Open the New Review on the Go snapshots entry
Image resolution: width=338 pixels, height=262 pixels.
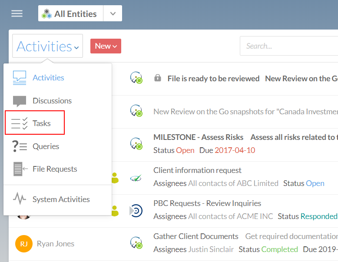(246, 112)
